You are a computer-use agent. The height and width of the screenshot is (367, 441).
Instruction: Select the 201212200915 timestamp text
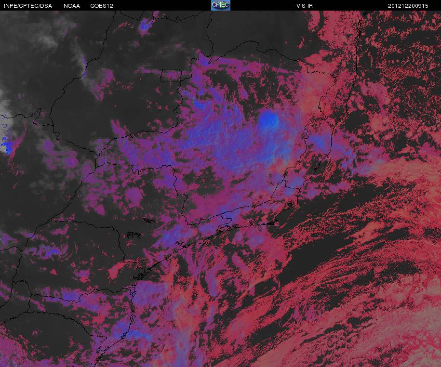[x=408, y=6]
